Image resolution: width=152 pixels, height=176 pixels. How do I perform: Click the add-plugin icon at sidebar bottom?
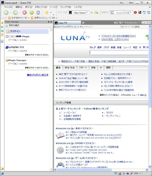coord(2,169)
